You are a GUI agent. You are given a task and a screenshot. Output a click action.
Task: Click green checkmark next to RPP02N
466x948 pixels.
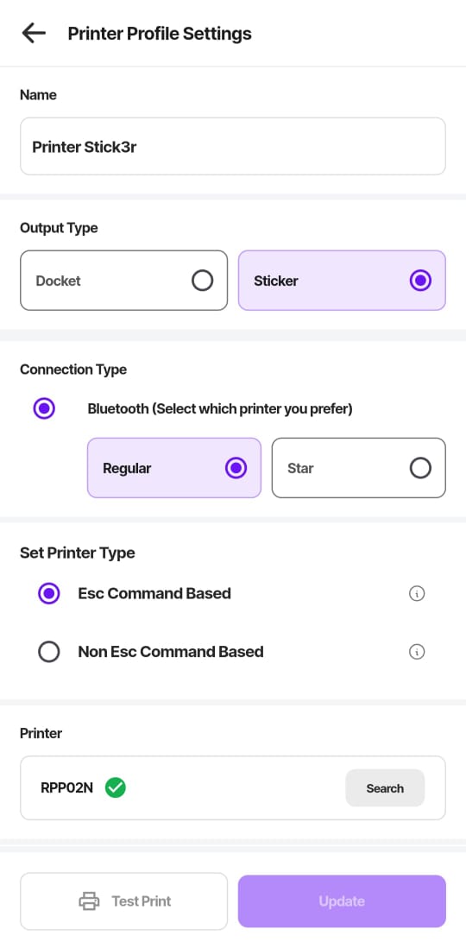click(115, 787)
